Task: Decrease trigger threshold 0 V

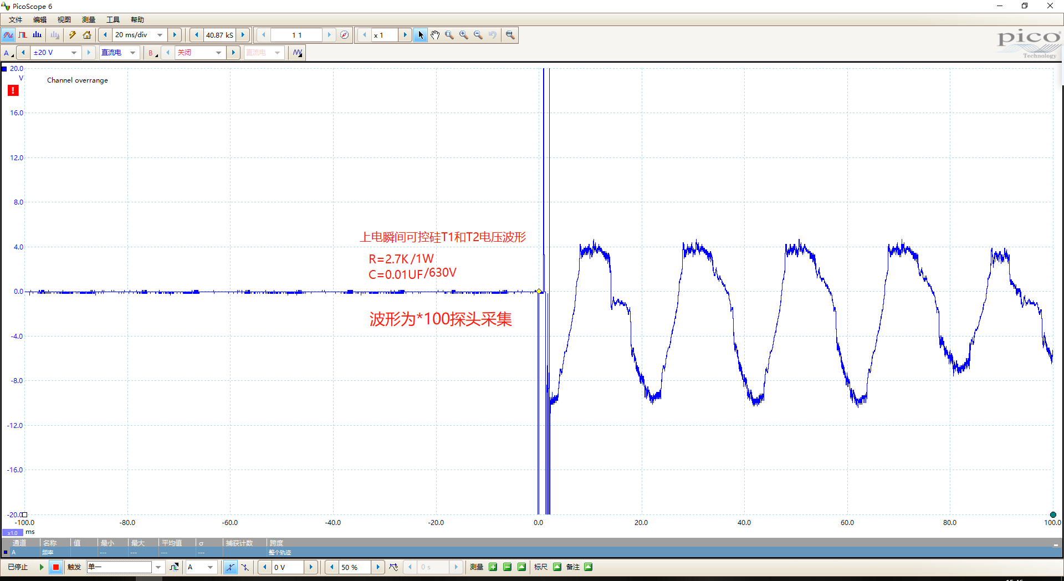Action: (x=265, y=567)
